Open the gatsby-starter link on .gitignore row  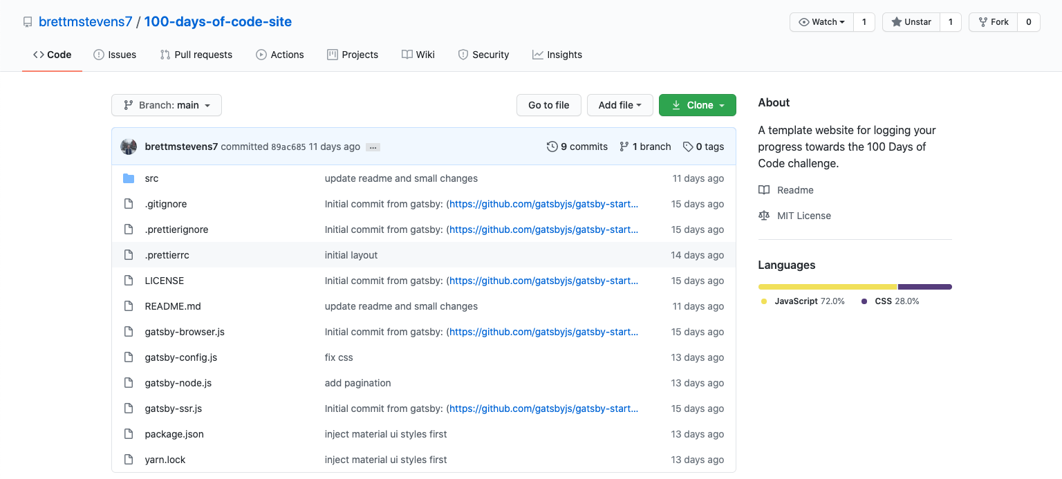(x=543, y=203)
